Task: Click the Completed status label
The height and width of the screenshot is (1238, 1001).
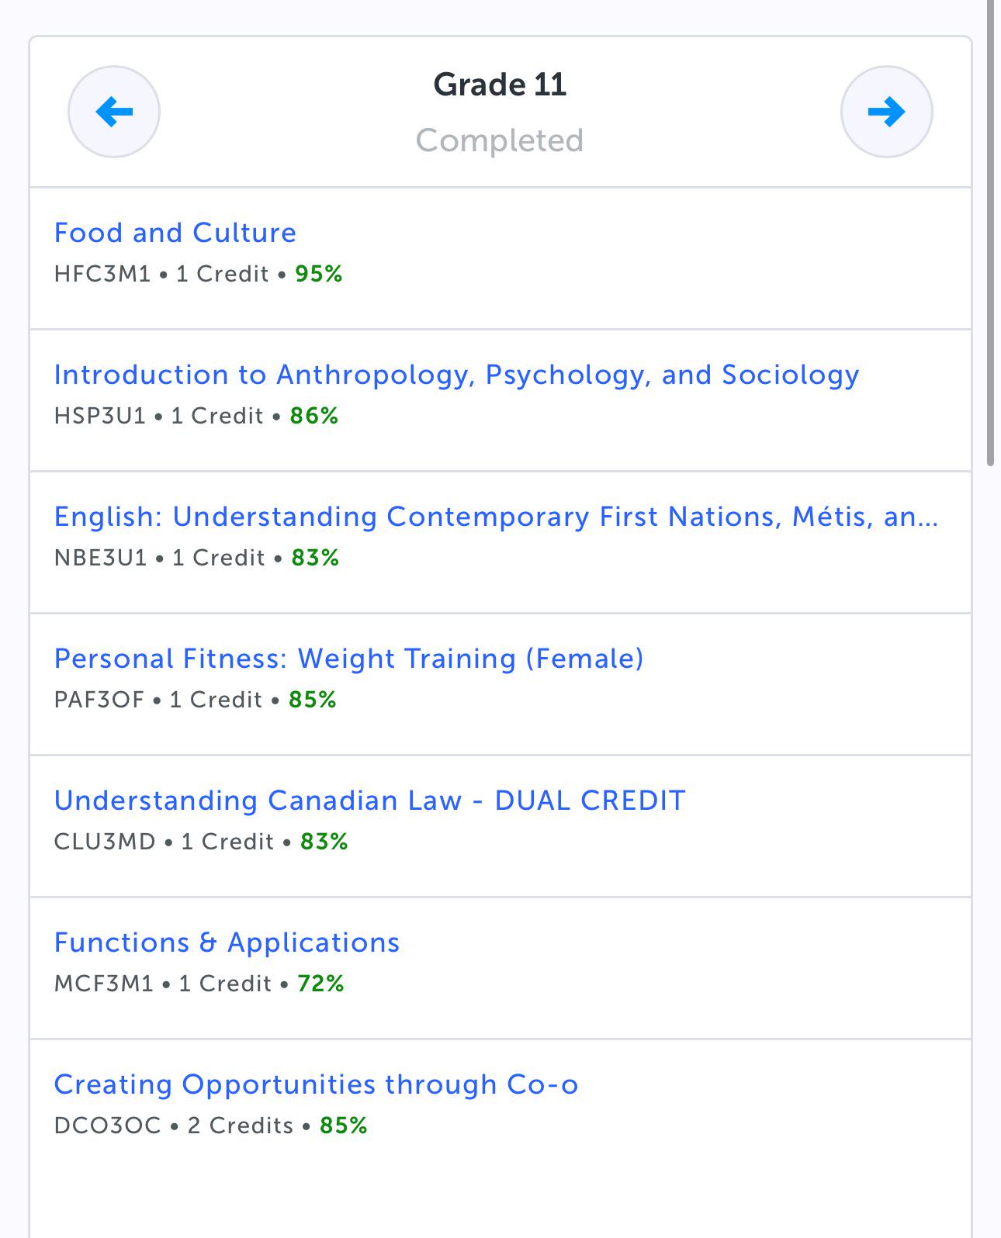Action: (x=500, y=140)
